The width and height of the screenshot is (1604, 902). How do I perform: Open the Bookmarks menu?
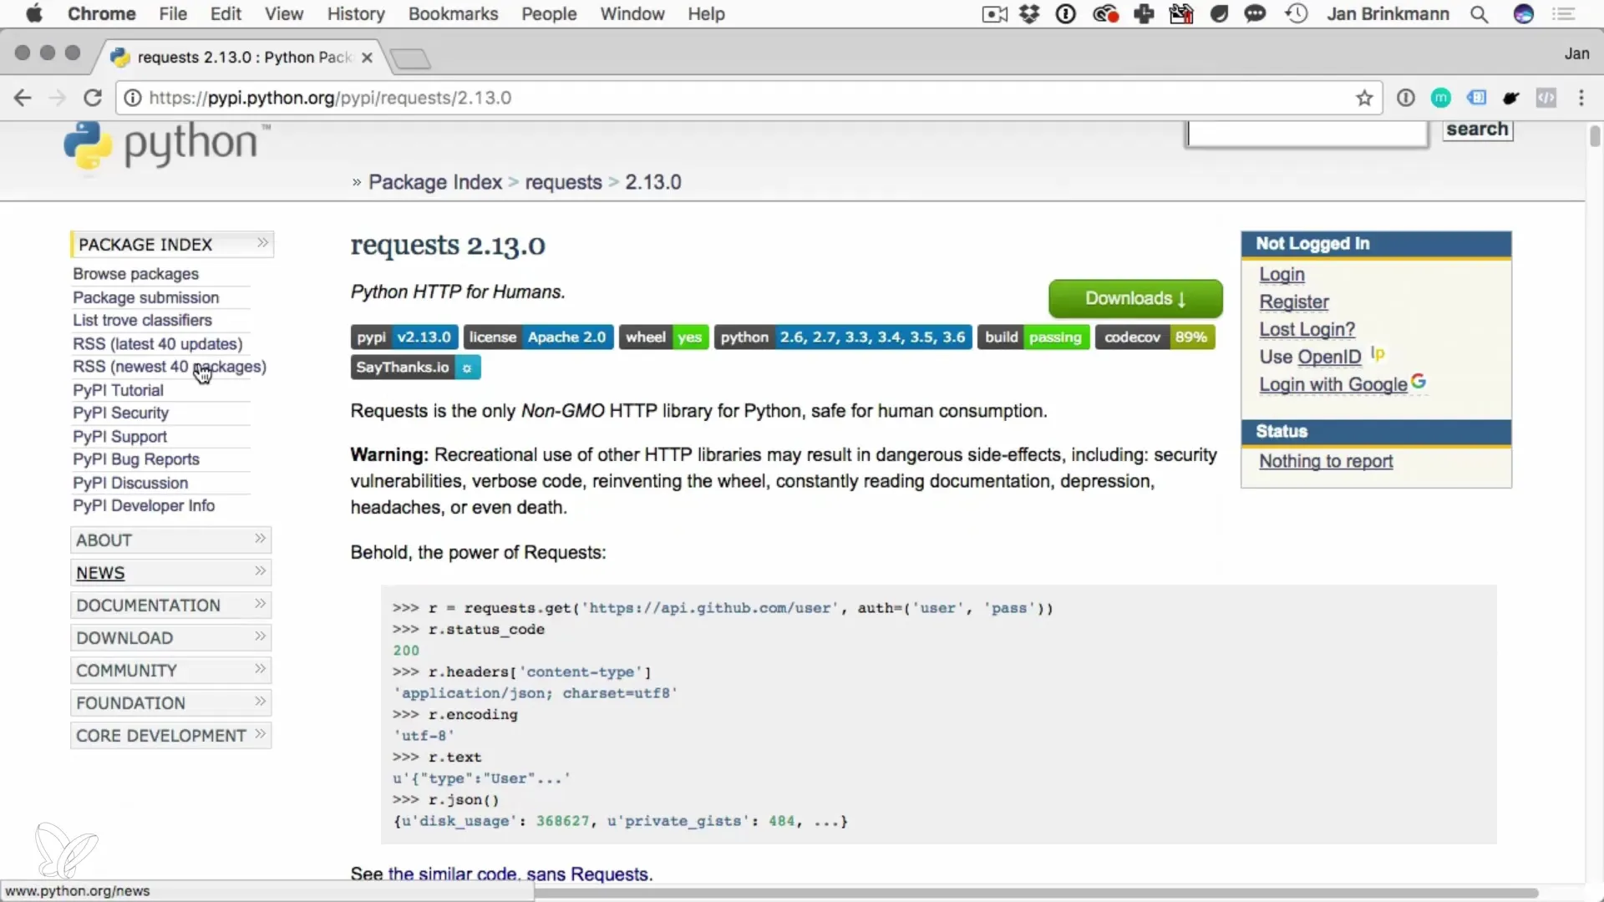click(x=453, y=13)
